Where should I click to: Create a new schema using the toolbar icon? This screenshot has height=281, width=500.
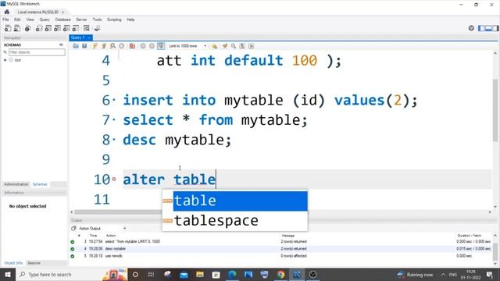[x=39, y=28]
